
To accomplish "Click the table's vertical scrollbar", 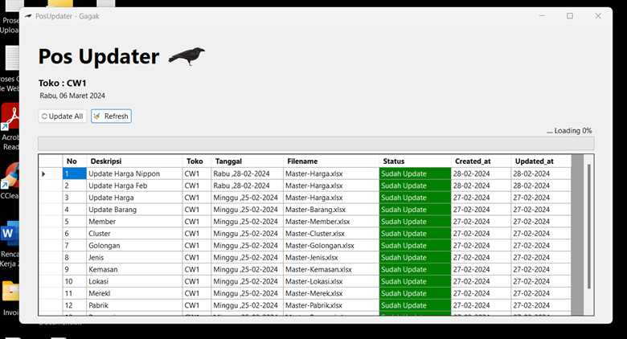I will (x=588, y=235).
